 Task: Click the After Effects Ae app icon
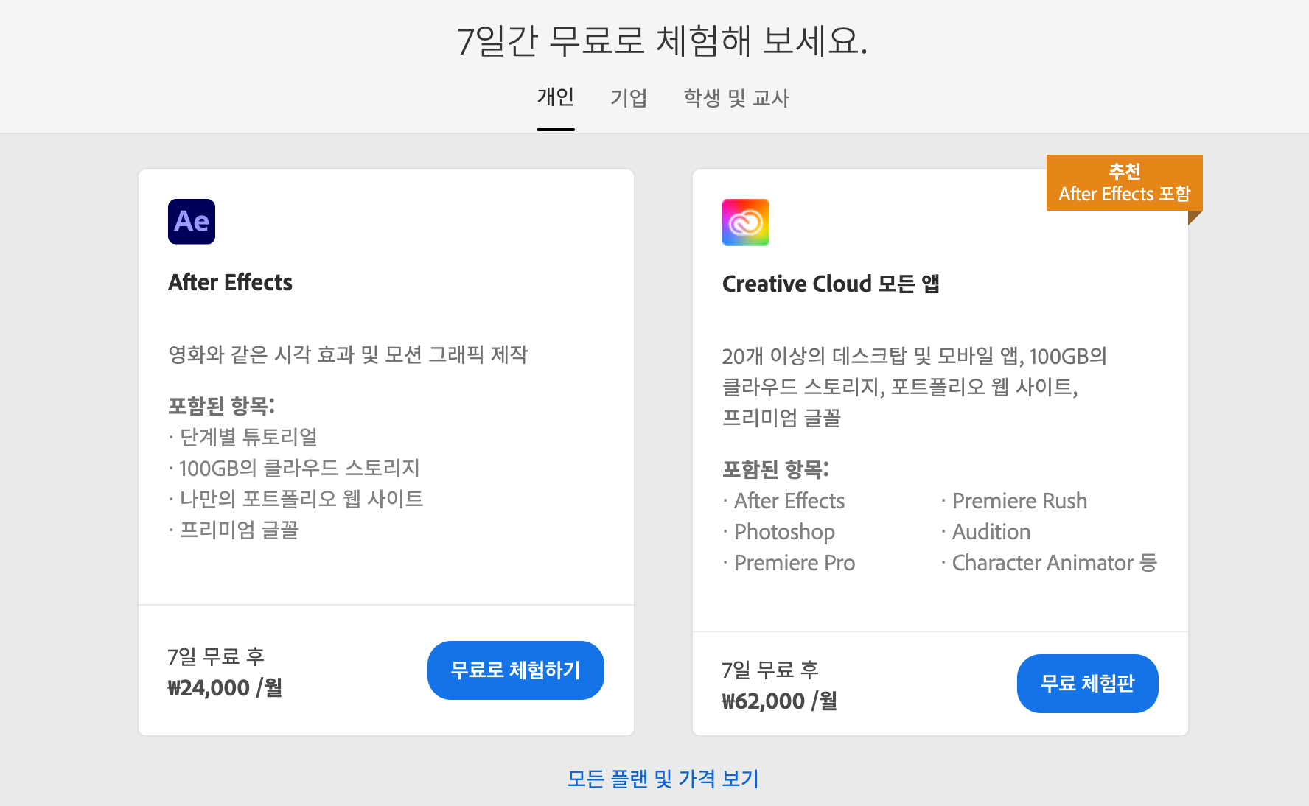click(192, 222)
